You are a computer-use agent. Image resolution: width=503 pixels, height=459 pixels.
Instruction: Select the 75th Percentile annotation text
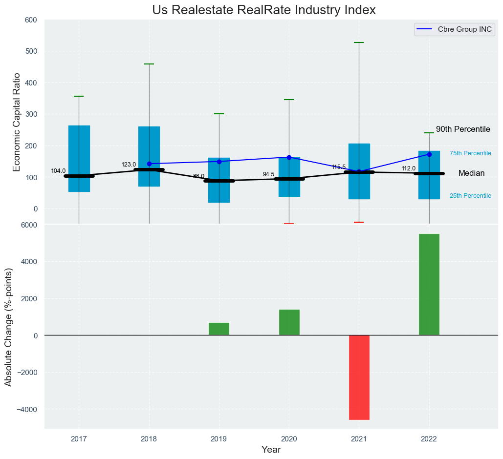coord(470,153)
